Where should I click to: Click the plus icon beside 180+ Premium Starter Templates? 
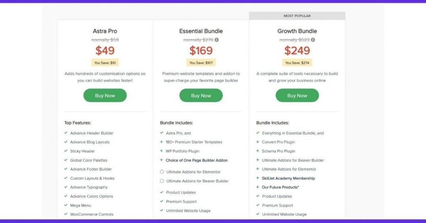point(161,142)
